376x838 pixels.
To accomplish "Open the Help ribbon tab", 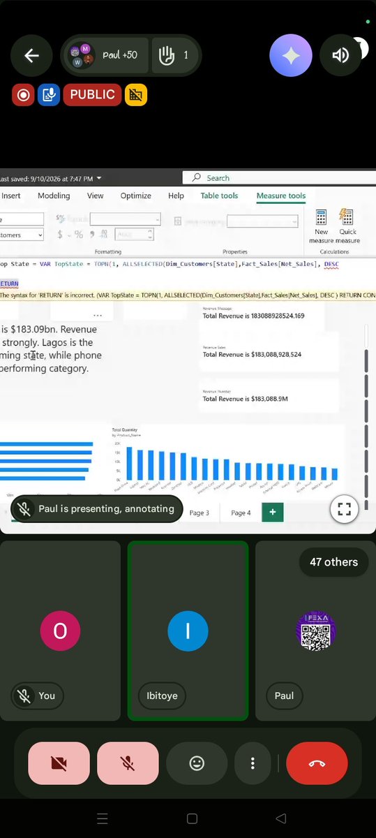I will (x=176, y=196).
